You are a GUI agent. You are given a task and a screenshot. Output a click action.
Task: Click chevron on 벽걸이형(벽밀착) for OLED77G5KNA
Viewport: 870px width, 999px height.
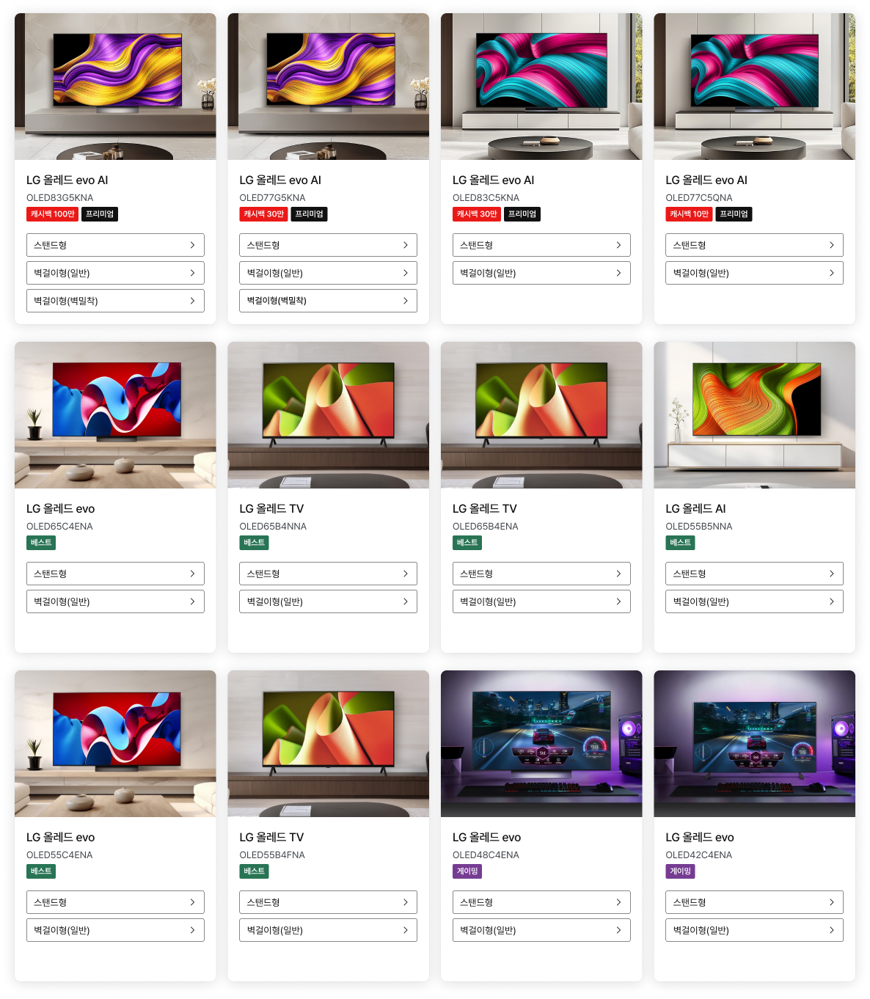(405, 301)
